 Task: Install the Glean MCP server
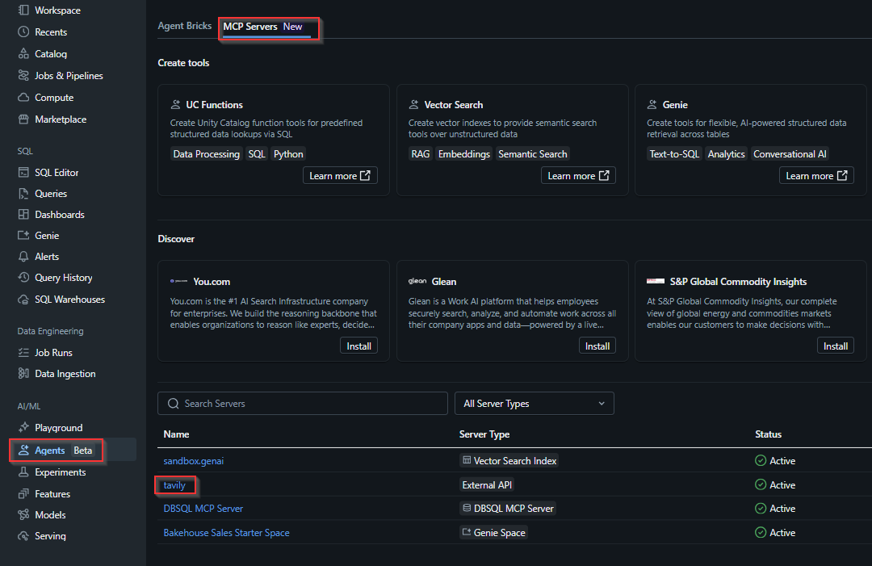point(597,345)
